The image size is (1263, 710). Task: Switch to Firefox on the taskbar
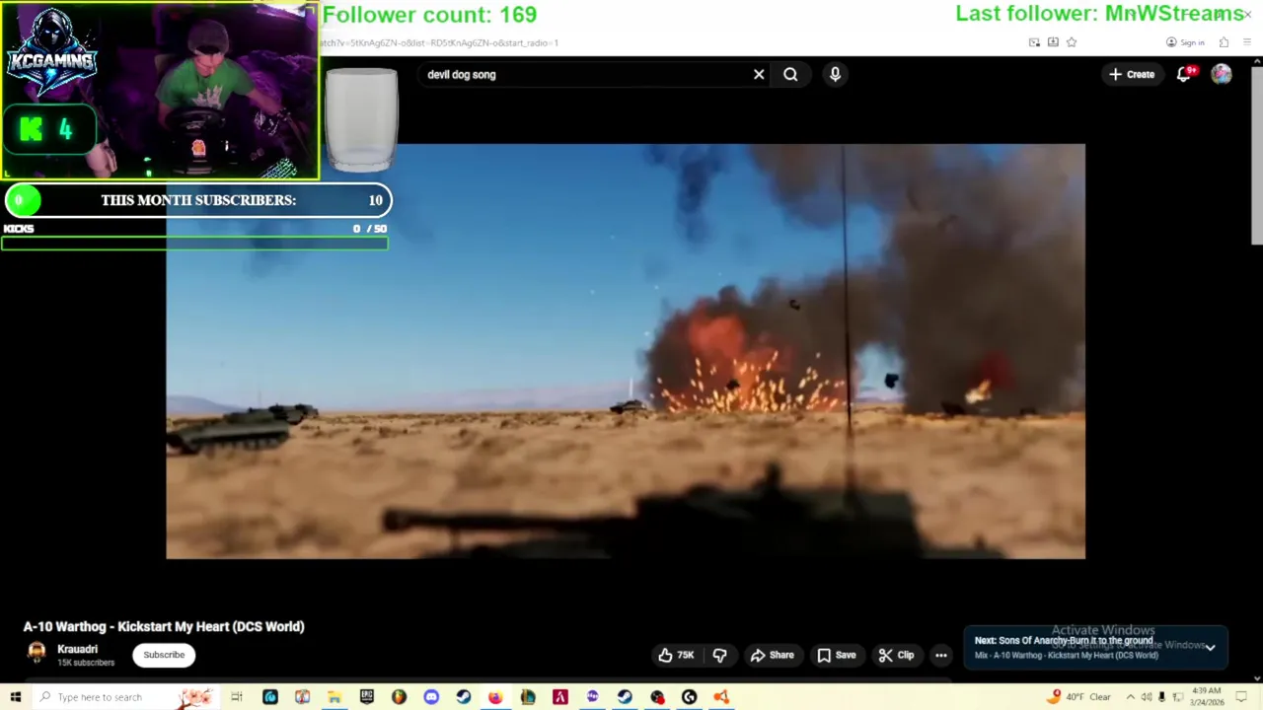(495, 697)
